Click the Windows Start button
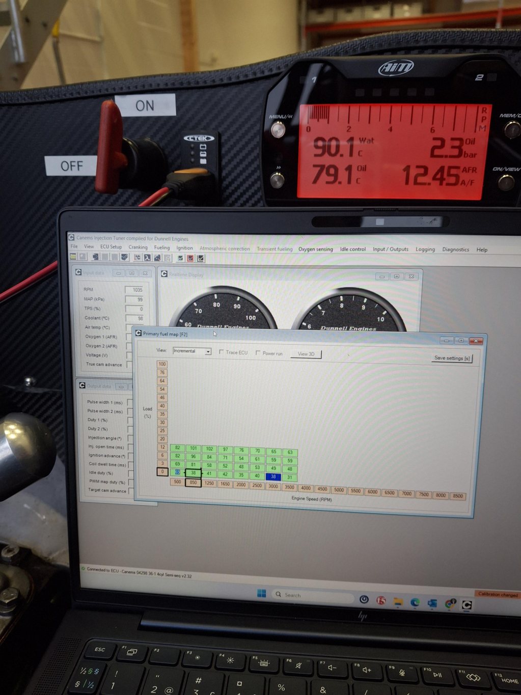Image resolution: width=521 pixels, height=695 pixels. pos(262,594)
